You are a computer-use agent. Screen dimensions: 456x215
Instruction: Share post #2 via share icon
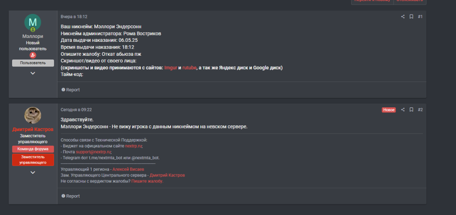[403, 110]
